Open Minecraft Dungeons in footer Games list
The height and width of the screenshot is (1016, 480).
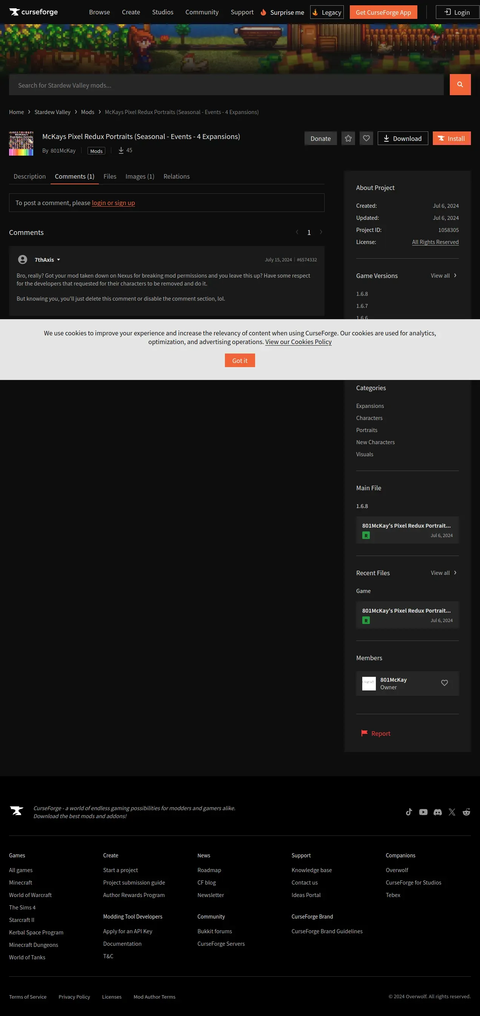34,945
